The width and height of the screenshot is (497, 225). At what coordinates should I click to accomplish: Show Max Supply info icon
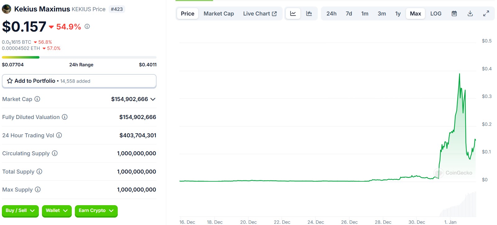(38, 190)
